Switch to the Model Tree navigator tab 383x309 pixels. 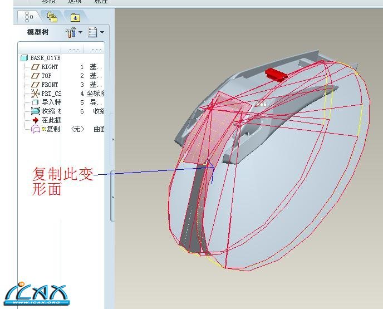pos(29,17)
